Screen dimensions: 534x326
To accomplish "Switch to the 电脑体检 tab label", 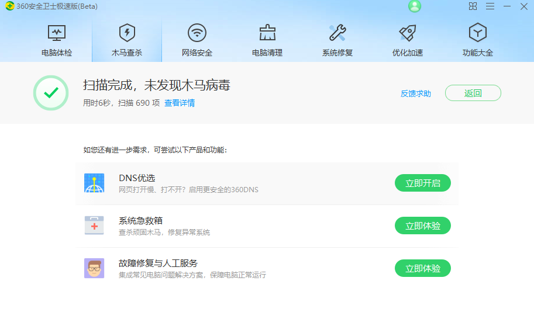I will [57, 53].
